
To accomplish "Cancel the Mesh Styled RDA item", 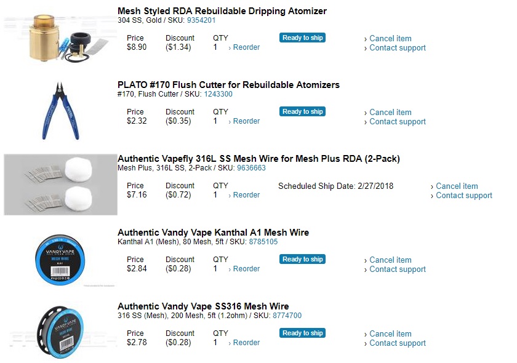I will [x=390, y=38].
